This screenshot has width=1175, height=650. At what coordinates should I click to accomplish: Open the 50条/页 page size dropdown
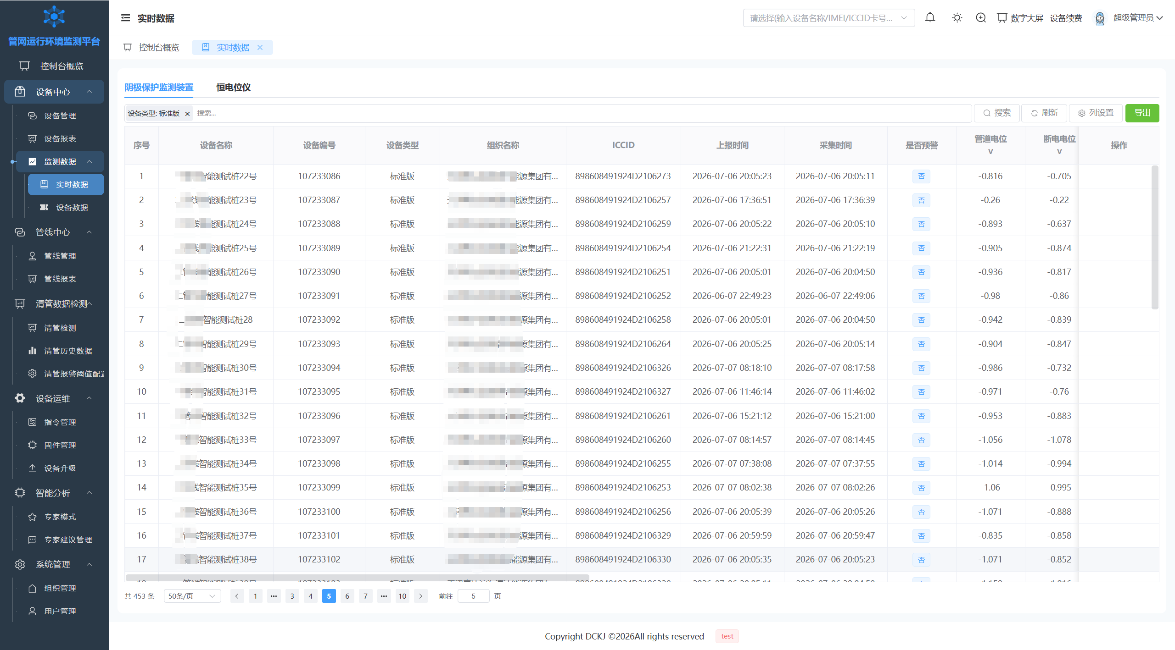coord(192,596)
